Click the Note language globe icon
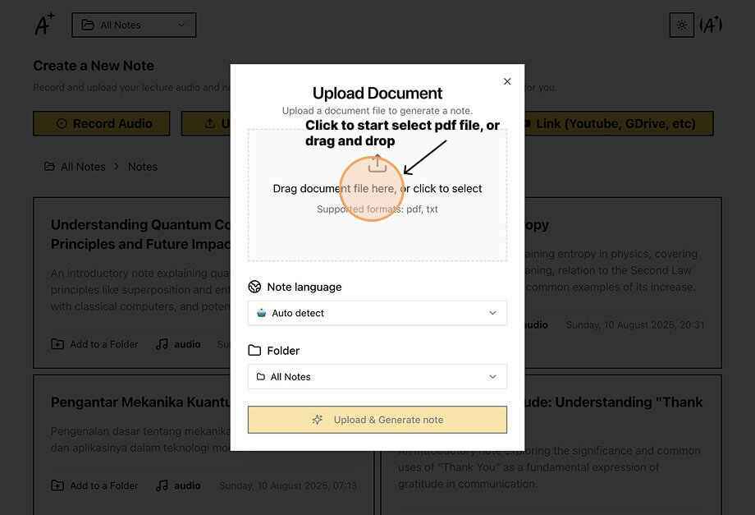The width and height of the screenshot is (755, 515). [254, 287]
